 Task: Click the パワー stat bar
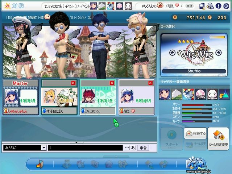[196, 105]
